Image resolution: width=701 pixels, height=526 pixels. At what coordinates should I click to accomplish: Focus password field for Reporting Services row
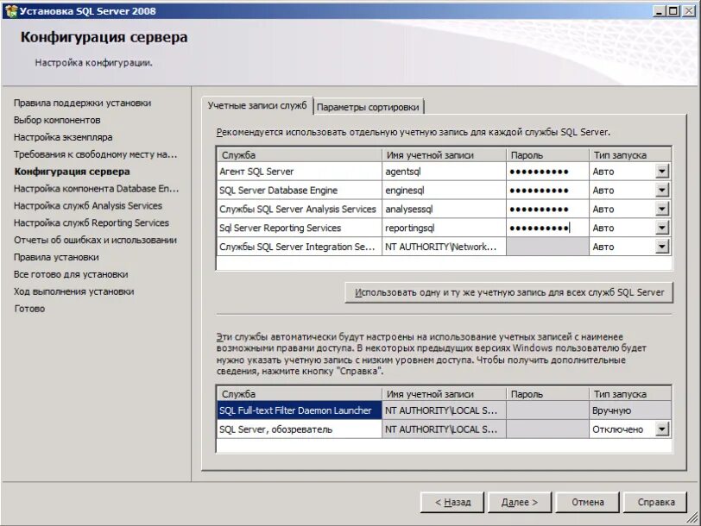click(547, 228)
